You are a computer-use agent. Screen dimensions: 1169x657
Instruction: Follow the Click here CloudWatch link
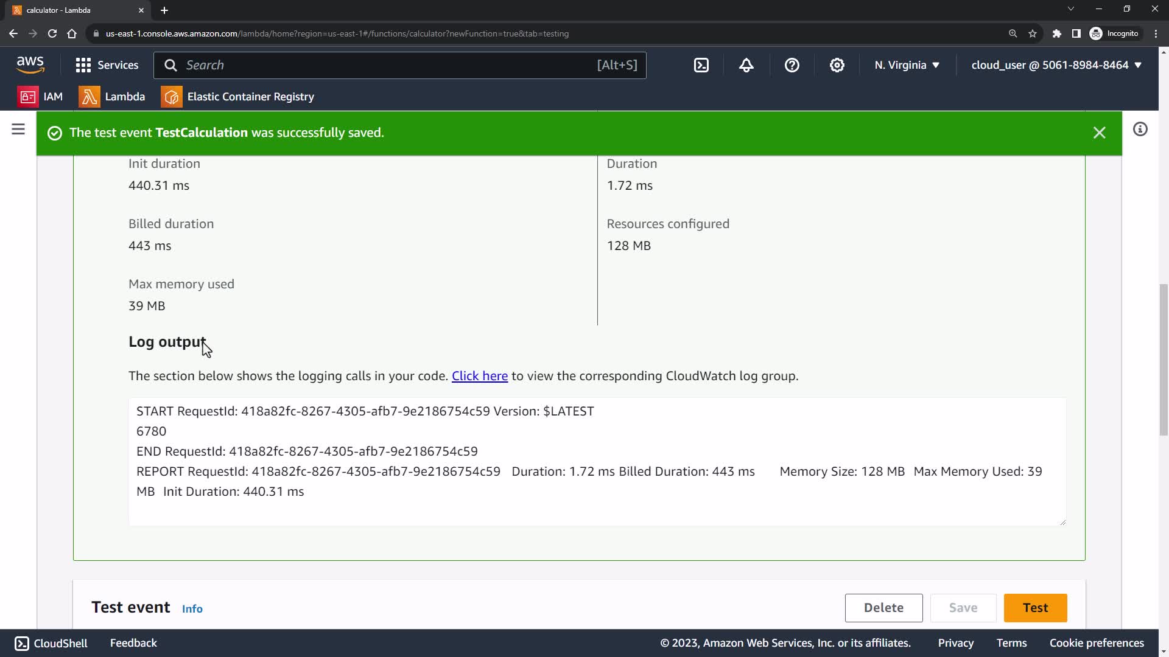click(479, 376)
